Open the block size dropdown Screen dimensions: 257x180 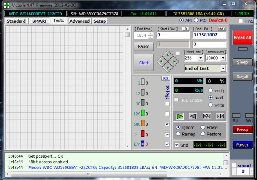point(200,58)
